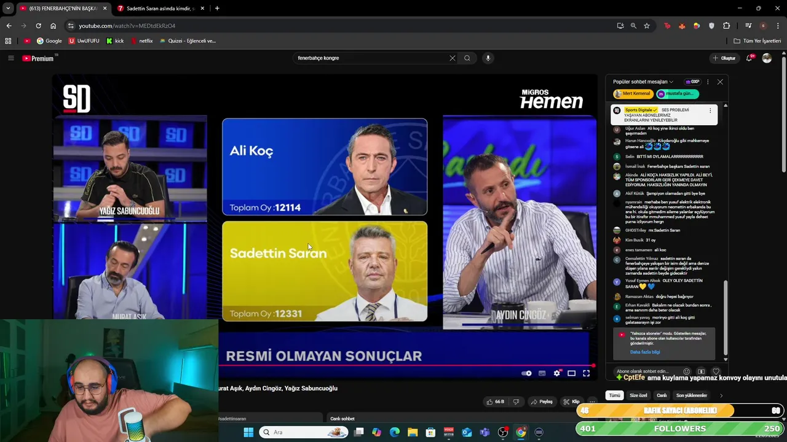Click the red video progress bar
The image size is (787, 442).
(x=406, y=366)
